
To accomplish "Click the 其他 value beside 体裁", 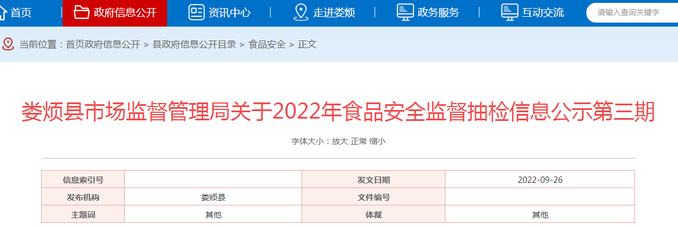I will pyautogui.click(x=540, y=214).
